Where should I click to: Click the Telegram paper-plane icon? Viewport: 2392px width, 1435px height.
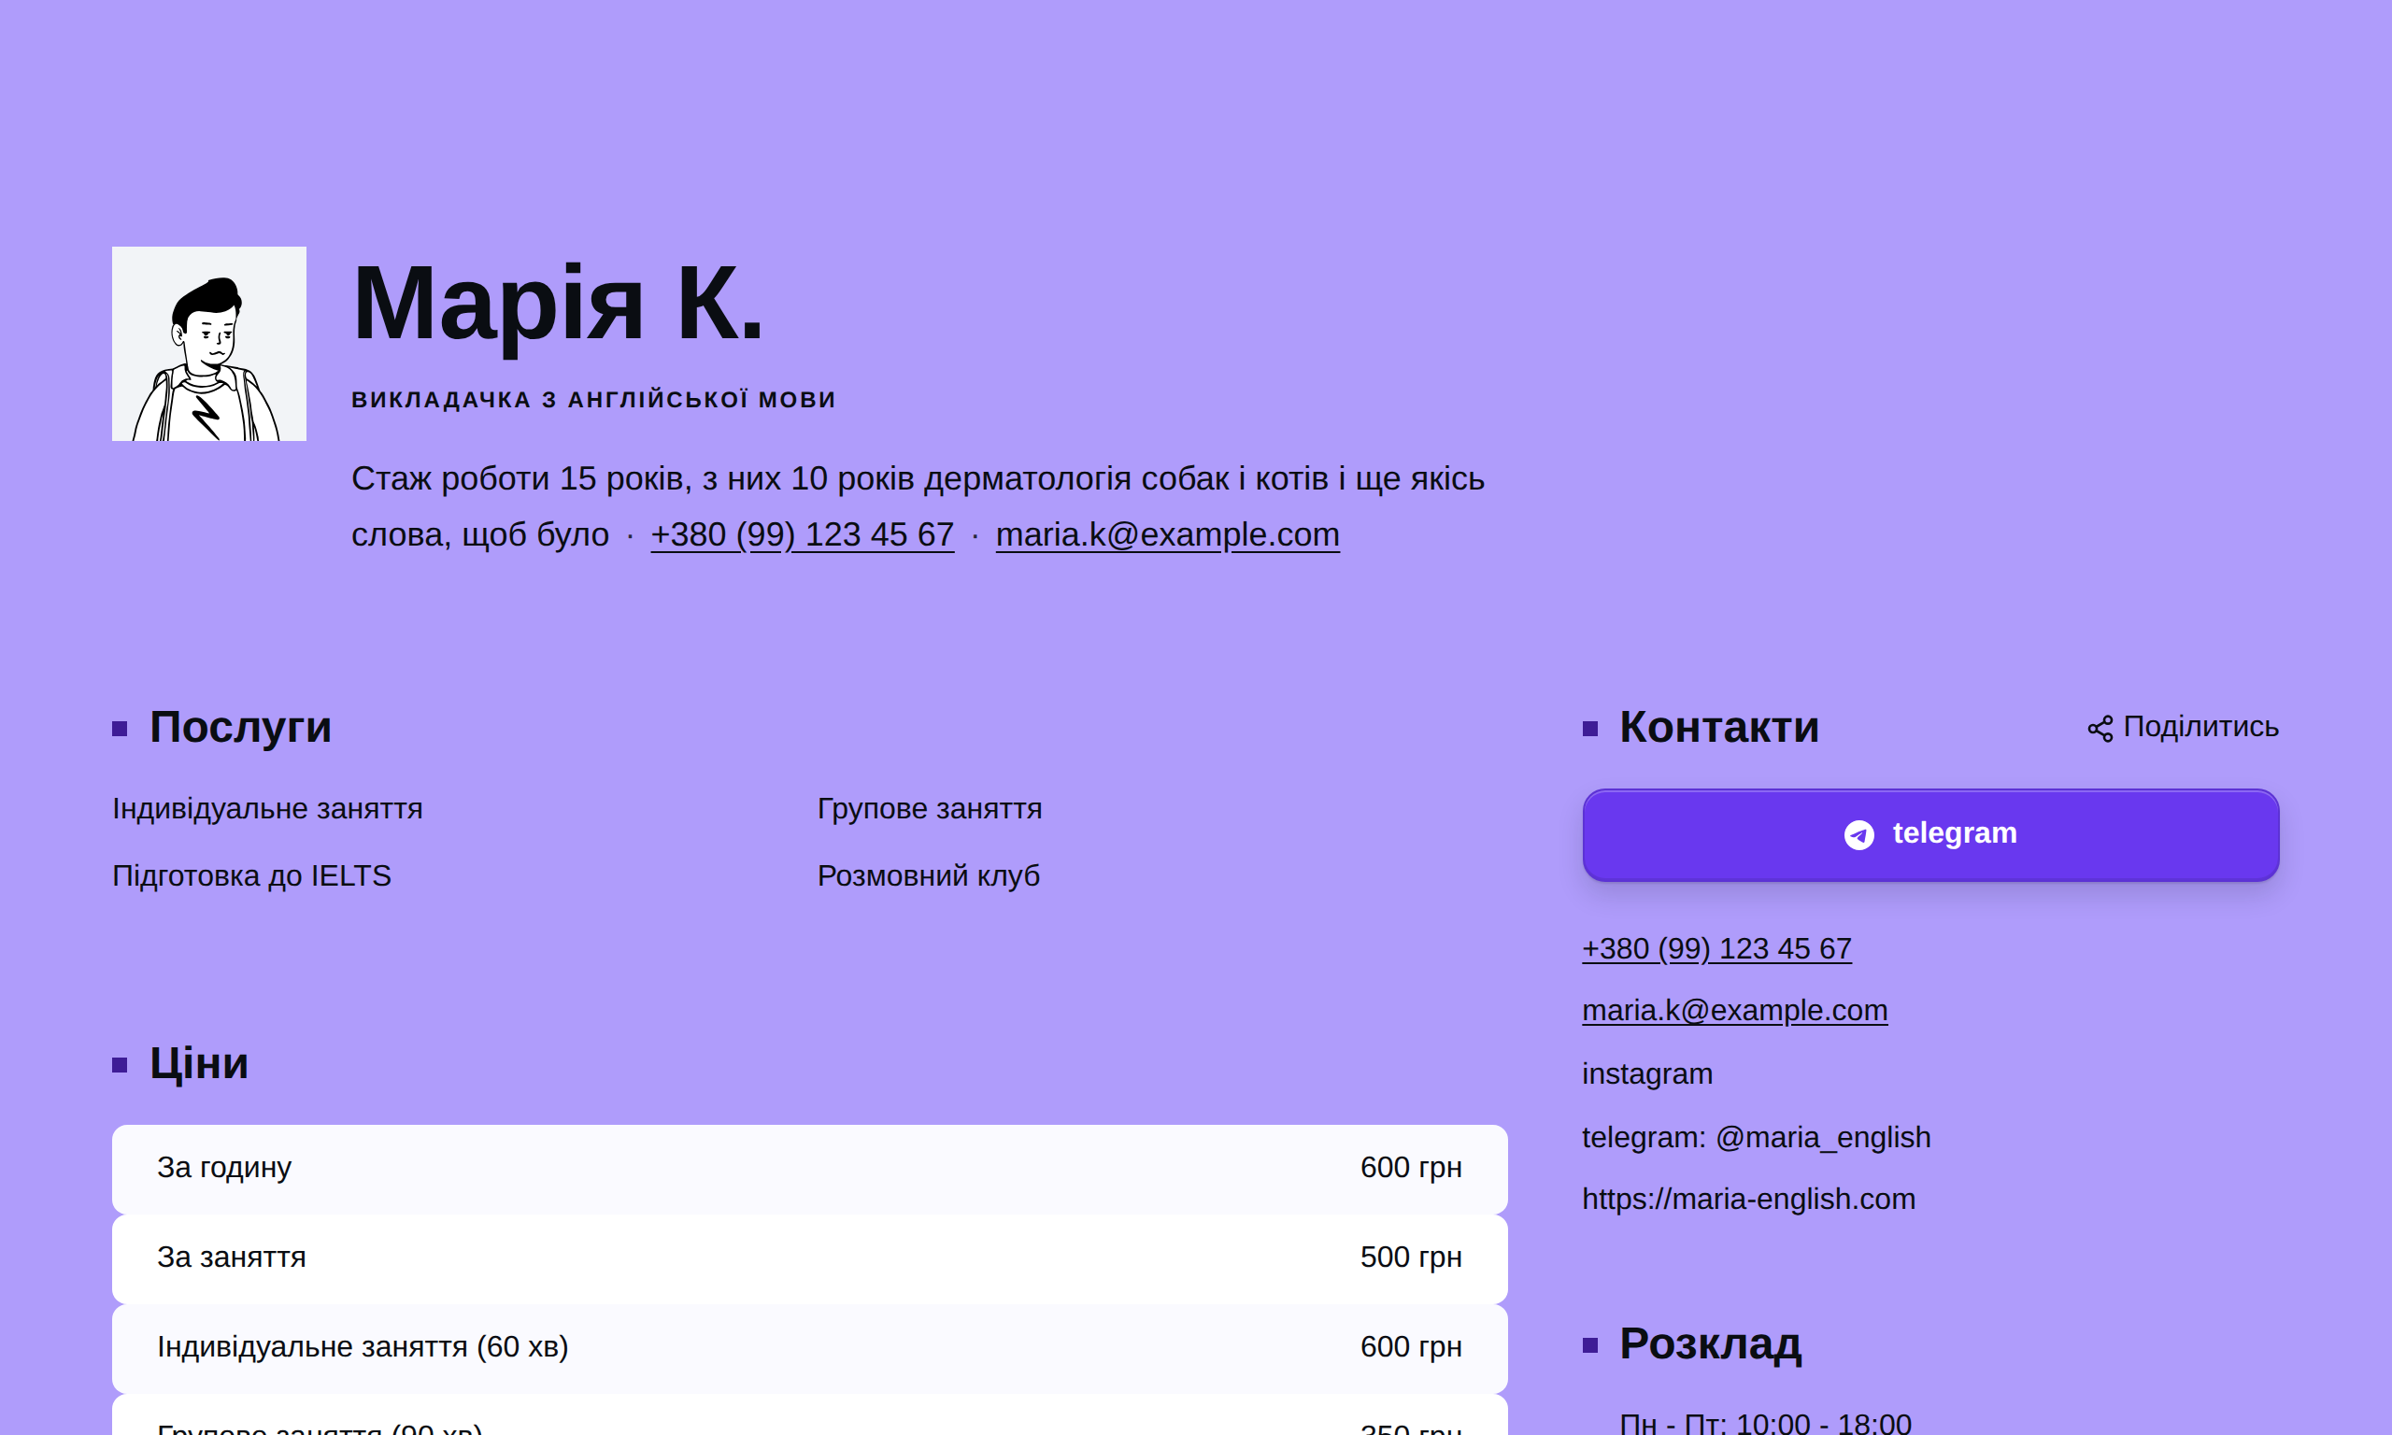[1858, 834]
